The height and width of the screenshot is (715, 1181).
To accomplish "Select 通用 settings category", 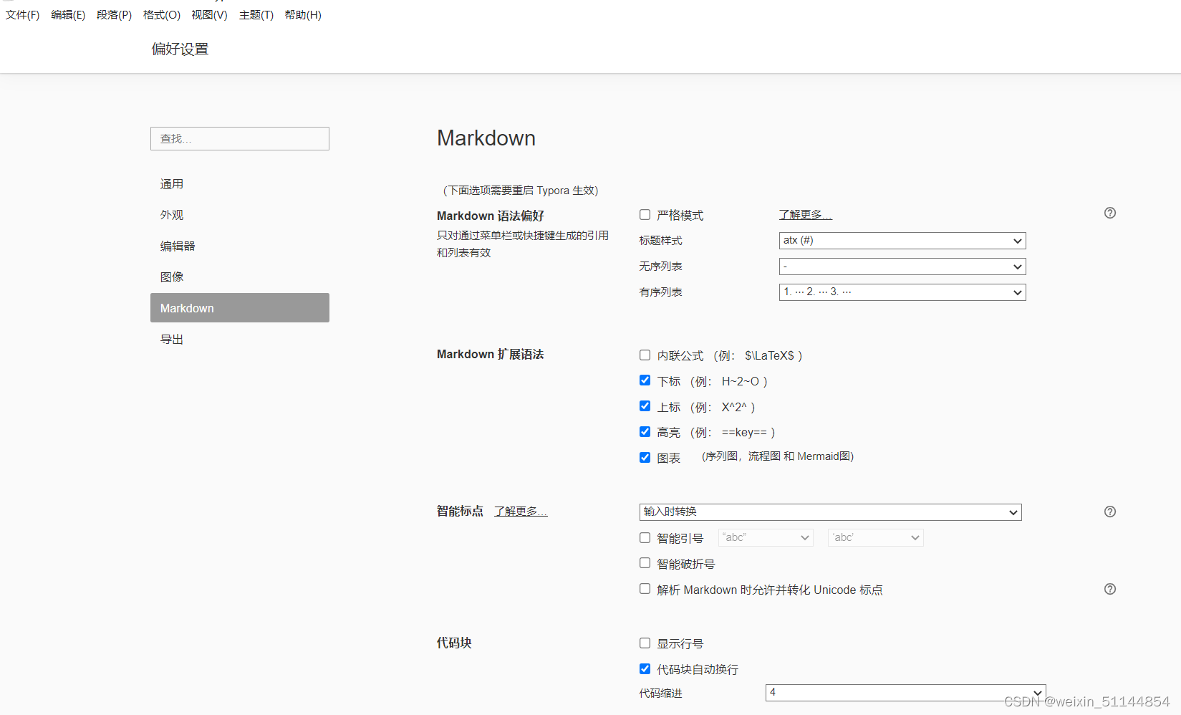I will 240,184.
